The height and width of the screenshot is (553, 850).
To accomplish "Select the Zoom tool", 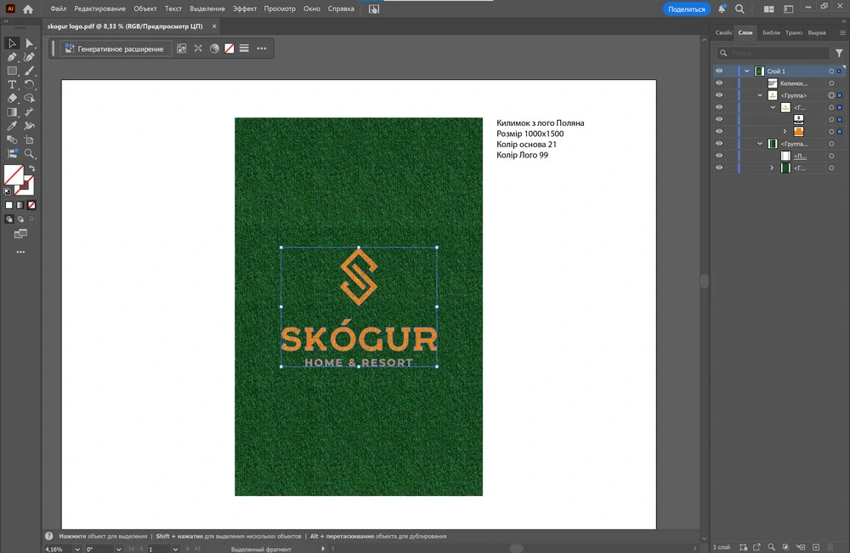I will click(x=30, y=154).
